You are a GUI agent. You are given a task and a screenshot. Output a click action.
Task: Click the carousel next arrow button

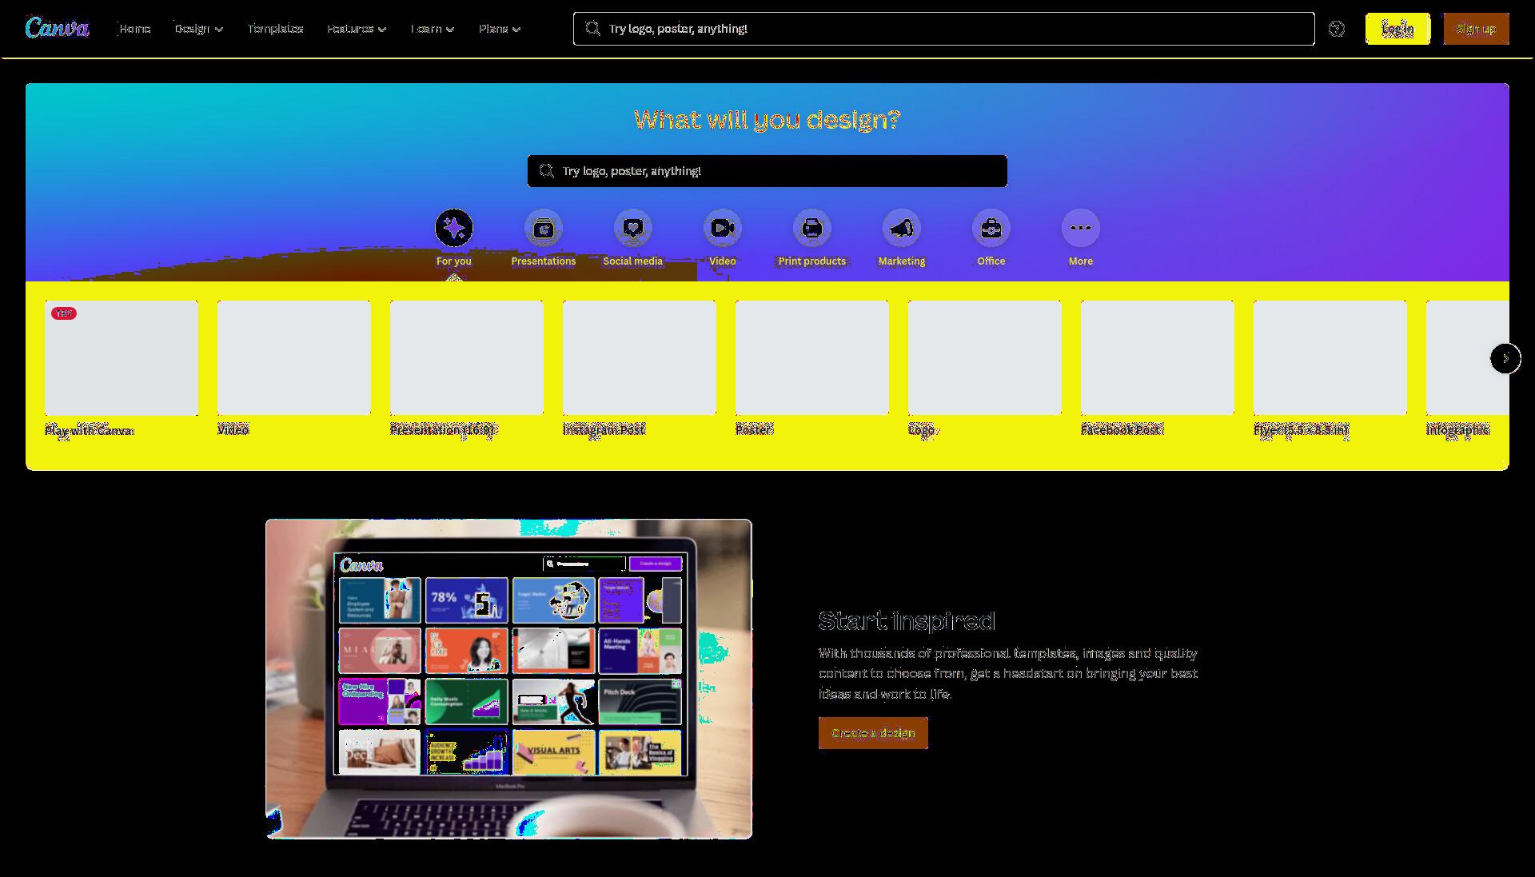click(x=1505, y=358)
